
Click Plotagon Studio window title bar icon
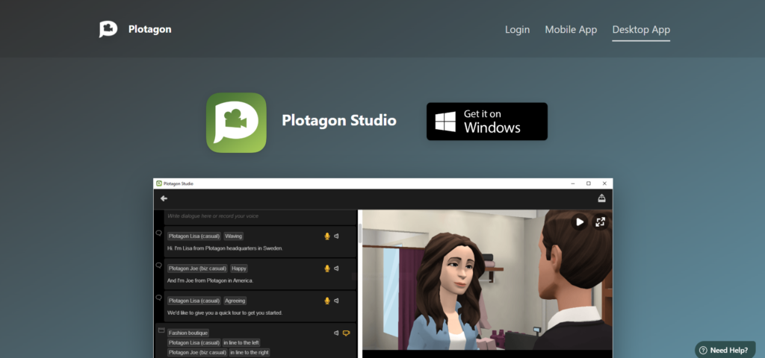click(x=159, y=183)
